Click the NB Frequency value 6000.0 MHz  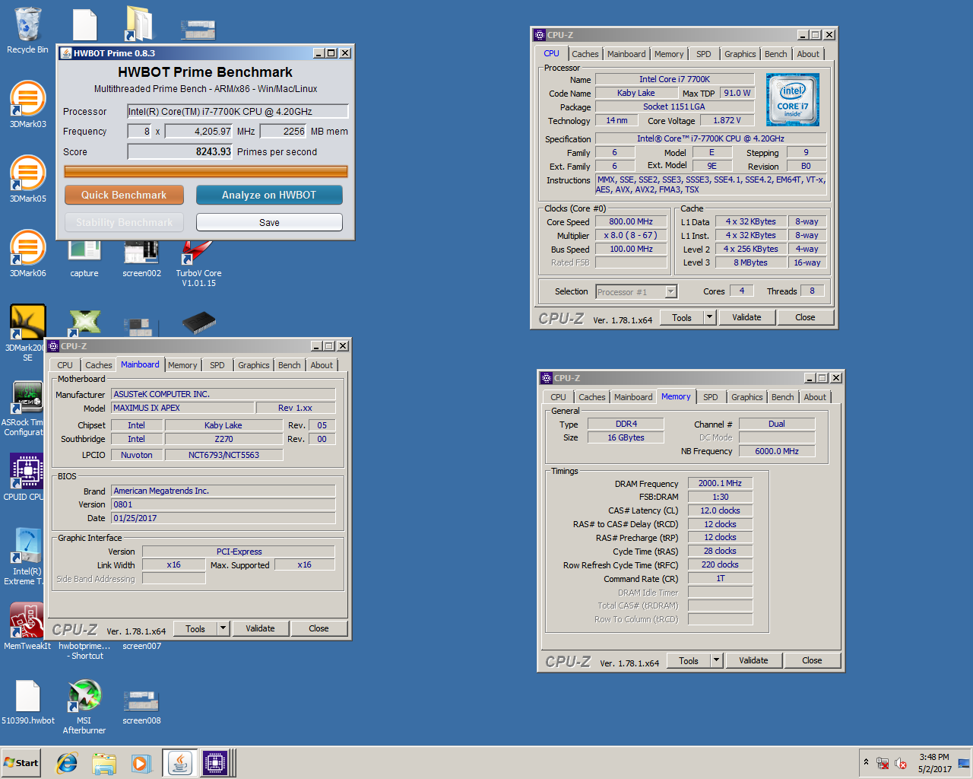tap(777, 451)
